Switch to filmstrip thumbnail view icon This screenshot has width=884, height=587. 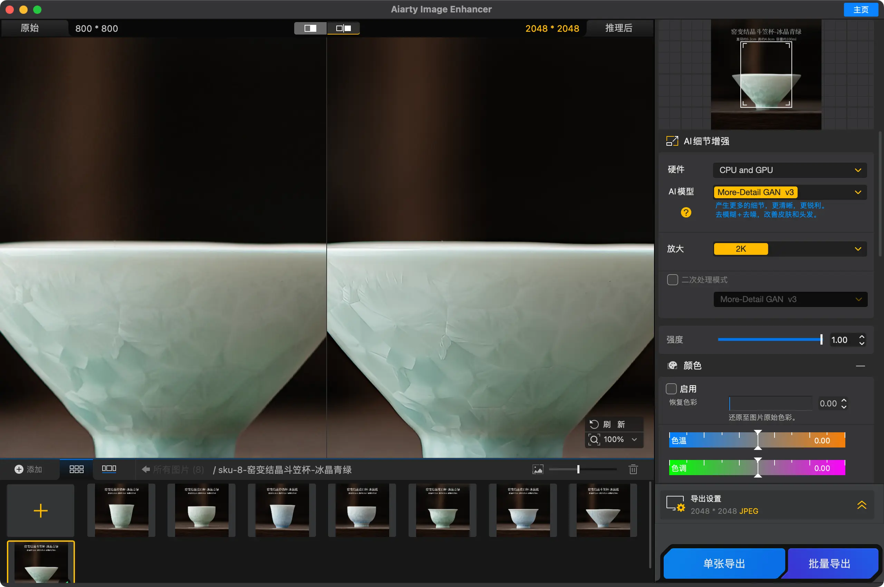[109, 469]
